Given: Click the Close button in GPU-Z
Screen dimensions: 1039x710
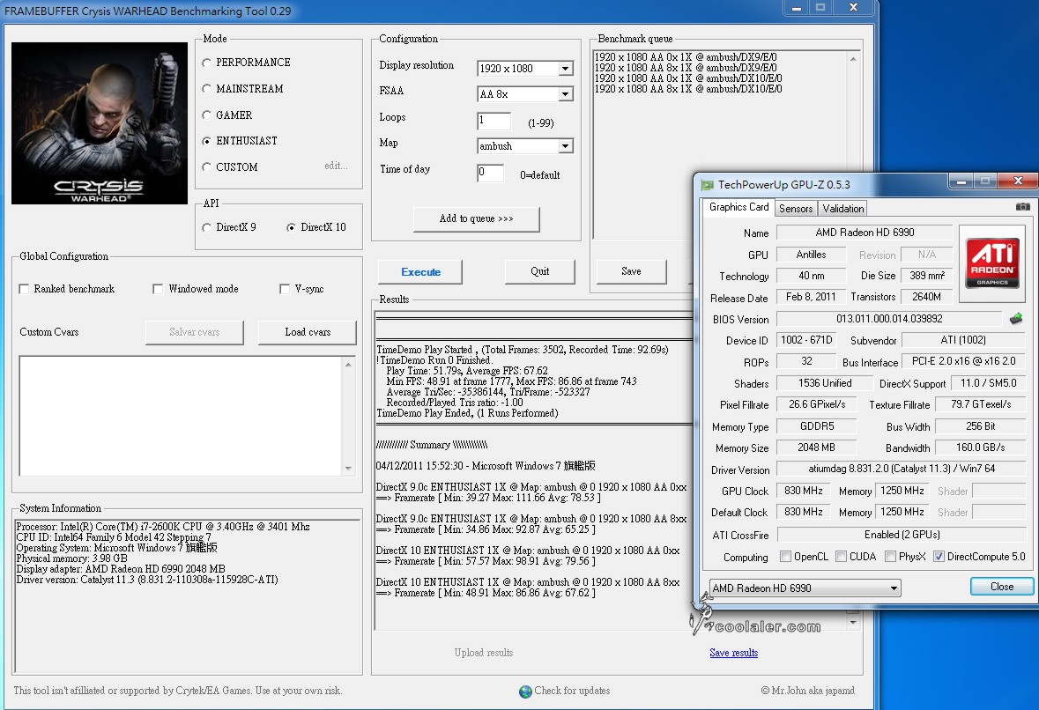Looking at the screenshot, I should tap(1002, 587).
